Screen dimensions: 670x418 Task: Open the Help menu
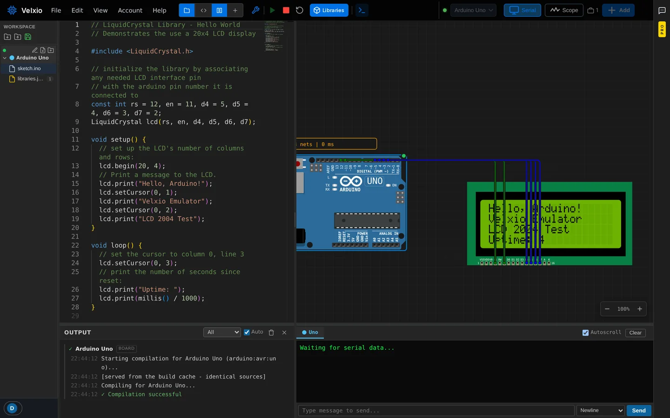[160, 10]
